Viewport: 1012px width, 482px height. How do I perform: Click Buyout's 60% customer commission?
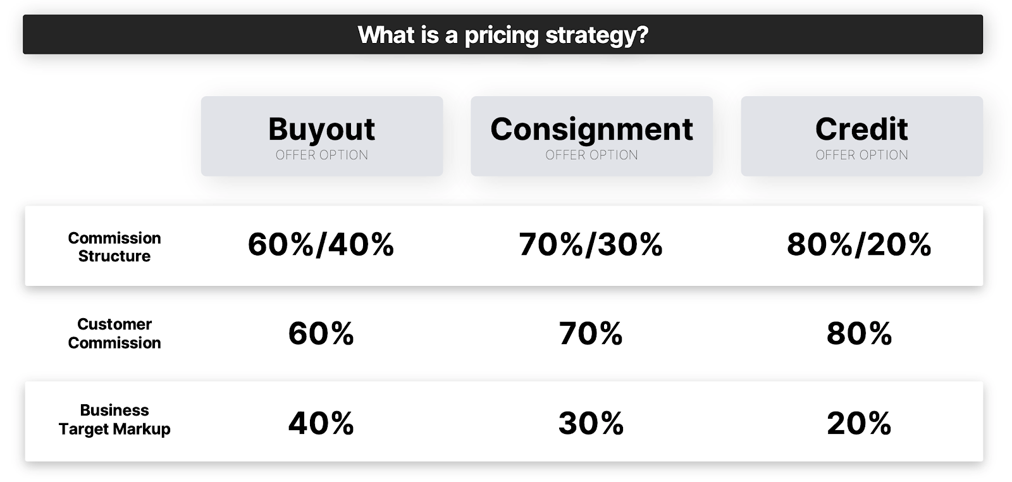[321, 333]
